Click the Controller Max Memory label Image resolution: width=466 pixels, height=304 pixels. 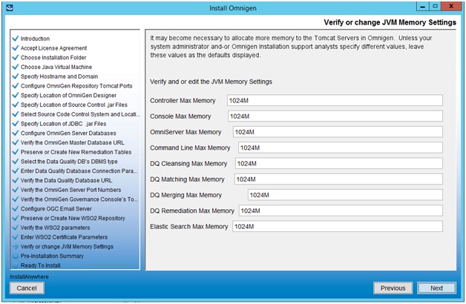183,101
